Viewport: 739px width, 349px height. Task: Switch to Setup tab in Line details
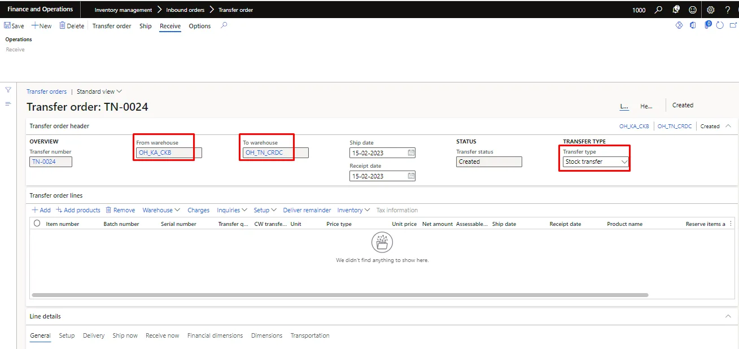[67, 335]
